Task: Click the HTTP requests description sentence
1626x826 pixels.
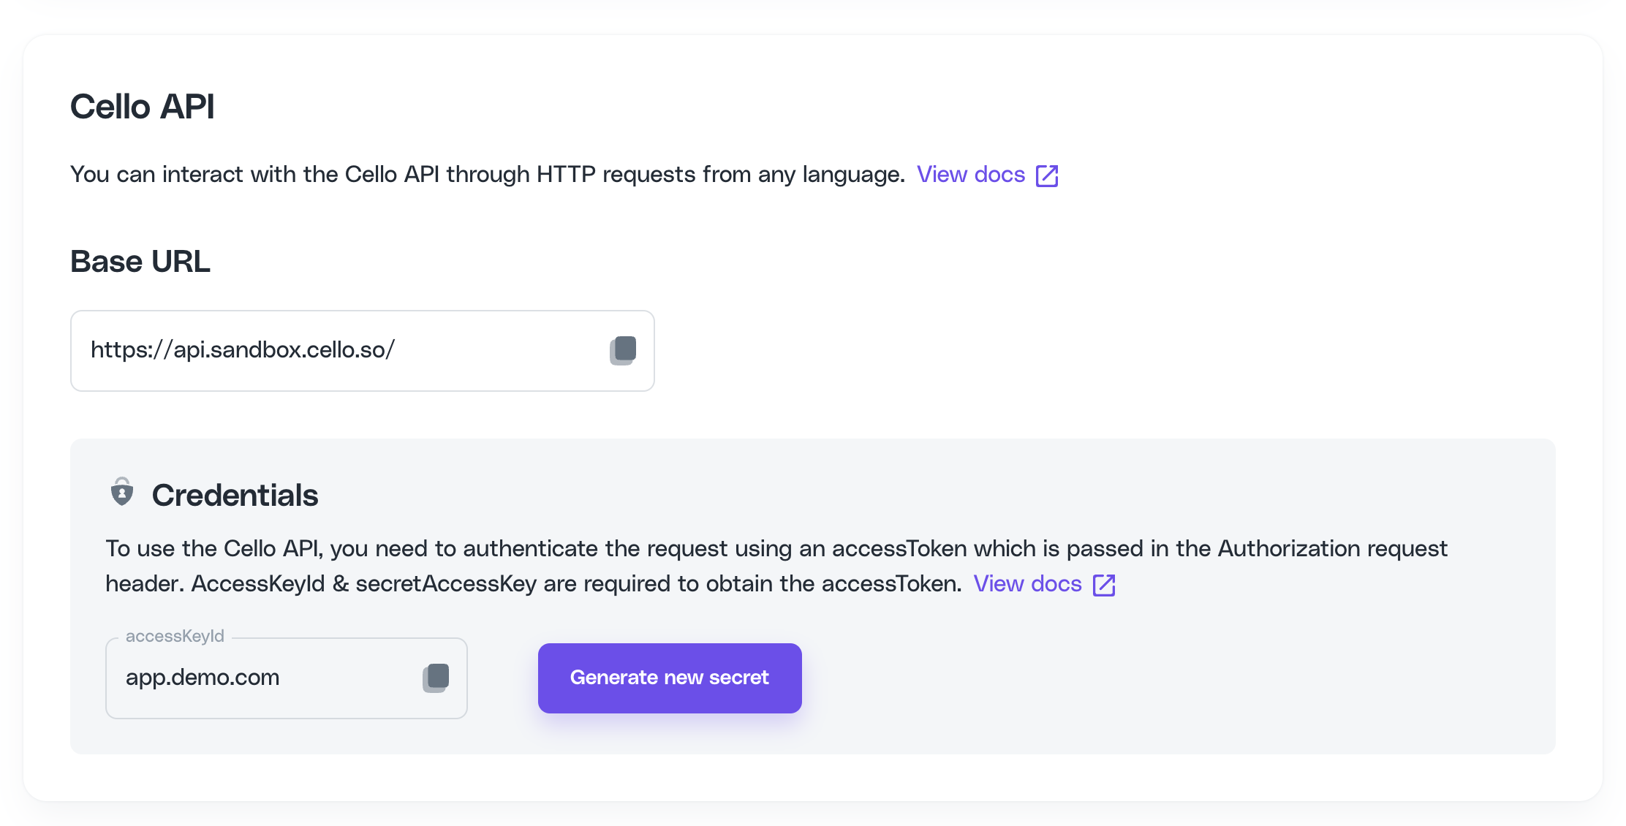Action: point(488,175)
